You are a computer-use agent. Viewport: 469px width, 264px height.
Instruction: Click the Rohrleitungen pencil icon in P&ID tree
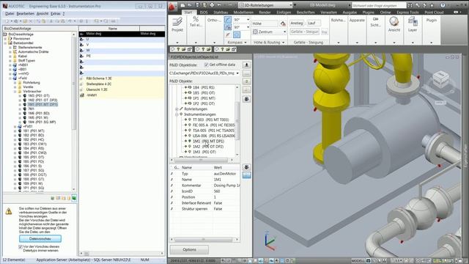coord(181,109)
